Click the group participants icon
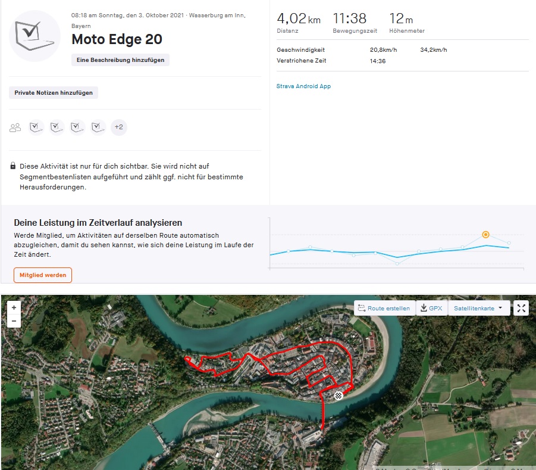This screenshot has width=536, height=470. tap(15, 127)
